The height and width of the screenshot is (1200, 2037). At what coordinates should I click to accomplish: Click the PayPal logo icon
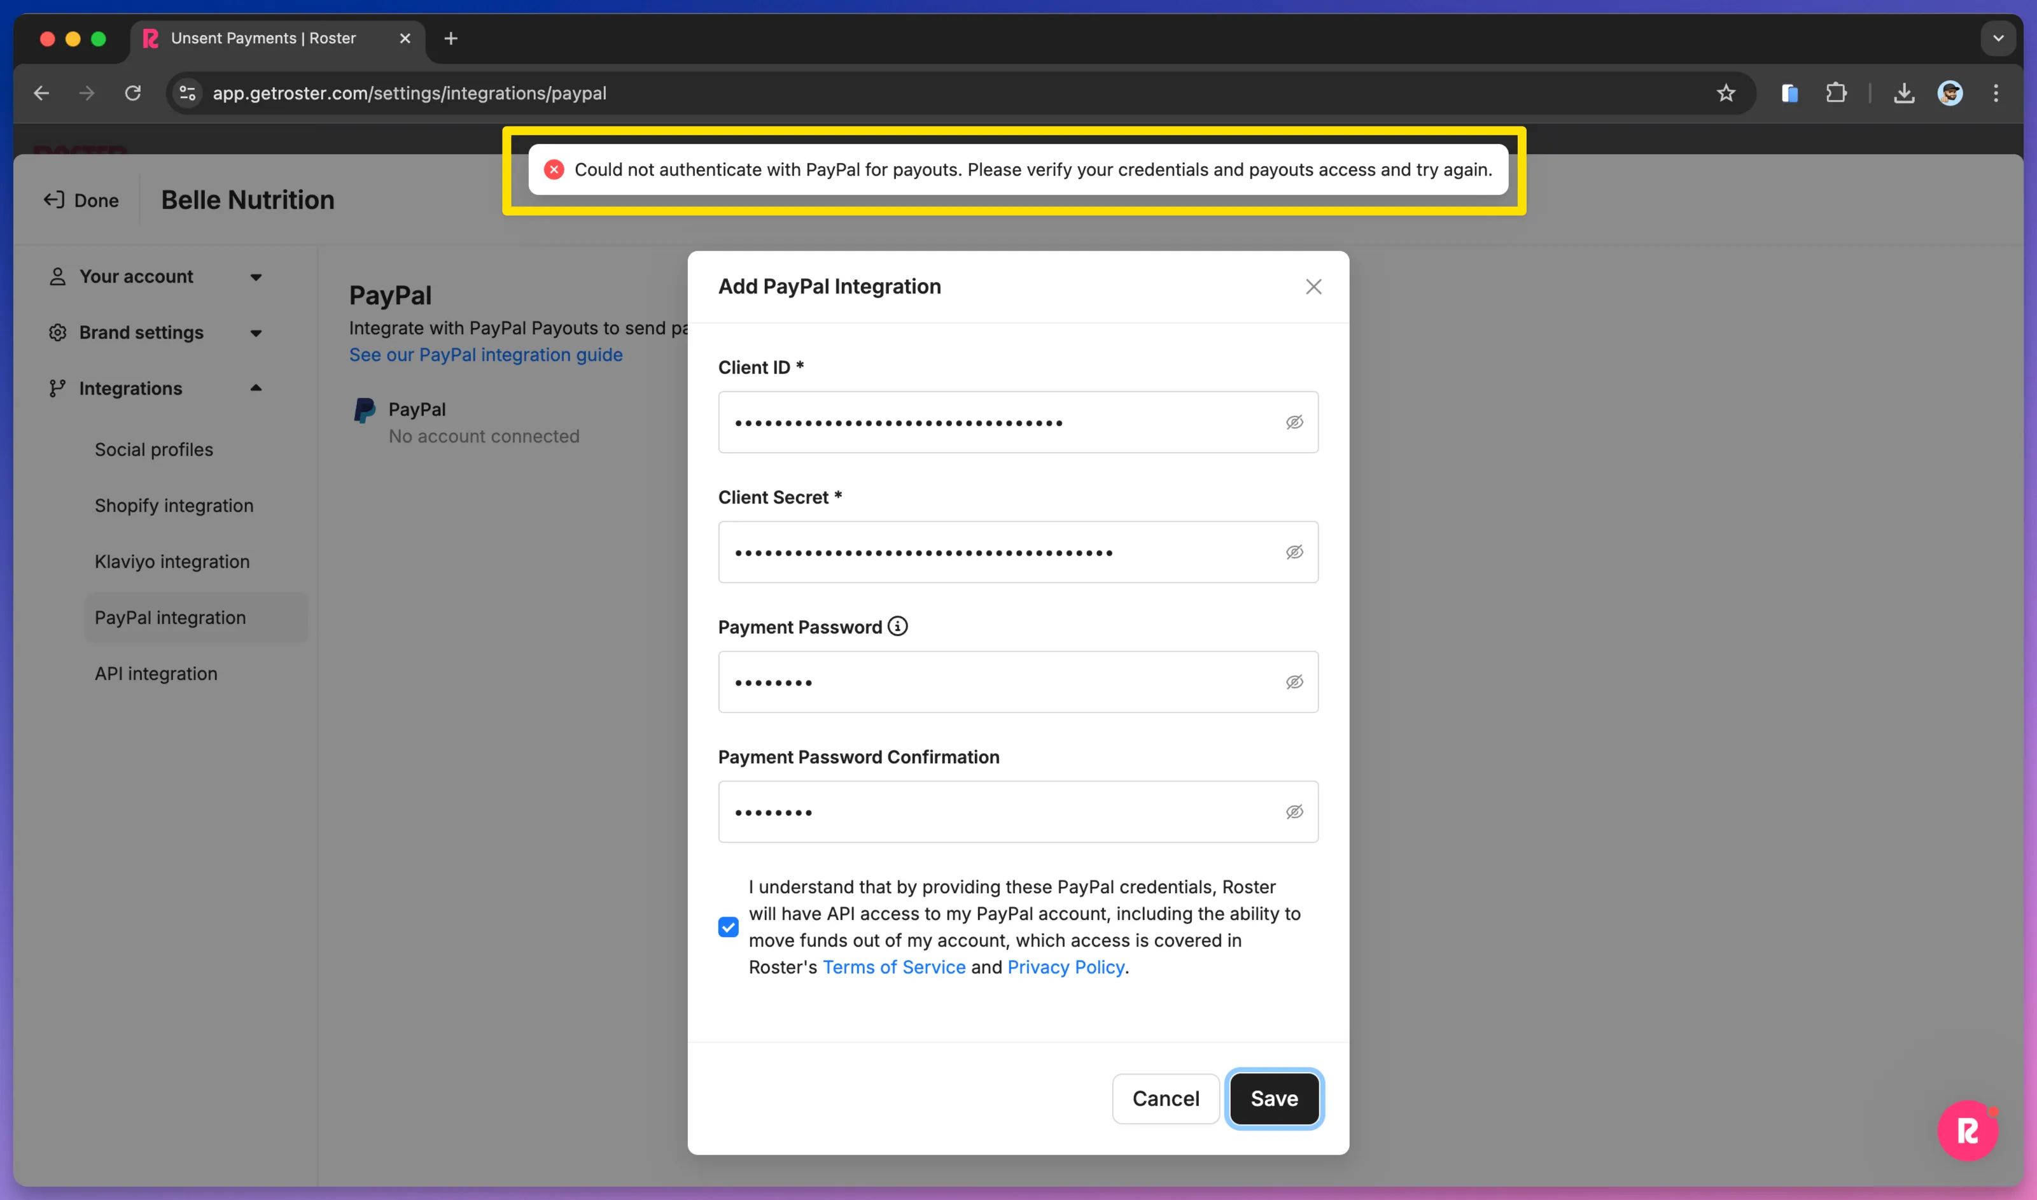click(x=365, y=410)
